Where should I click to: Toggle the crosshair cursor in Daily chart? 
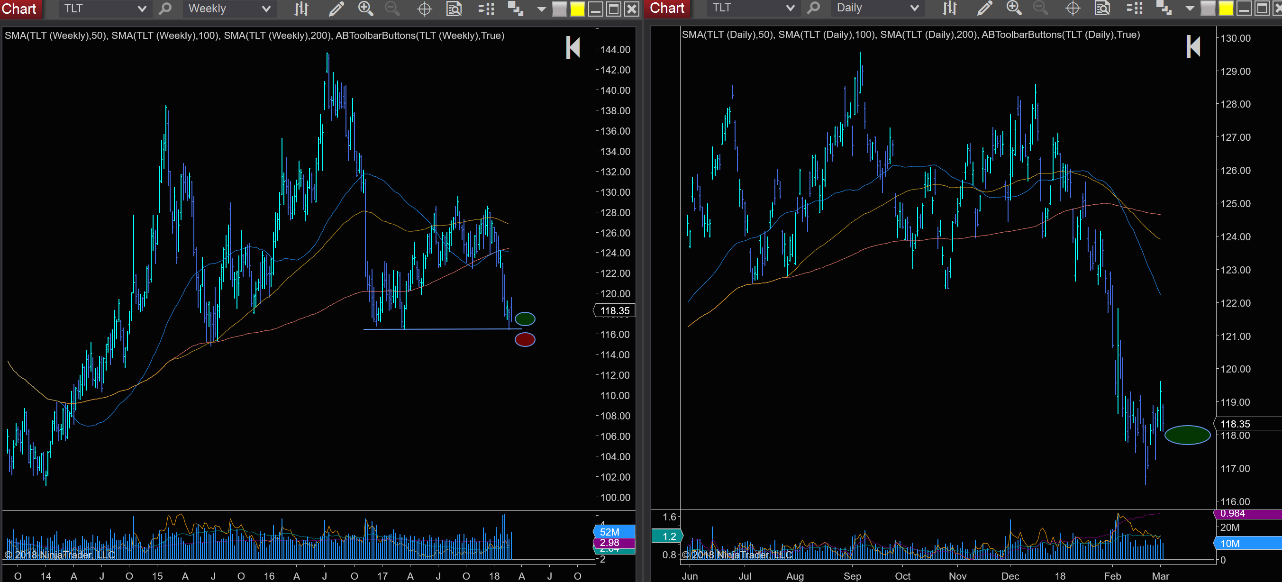pyautogui.click(x=1073, y=8)
